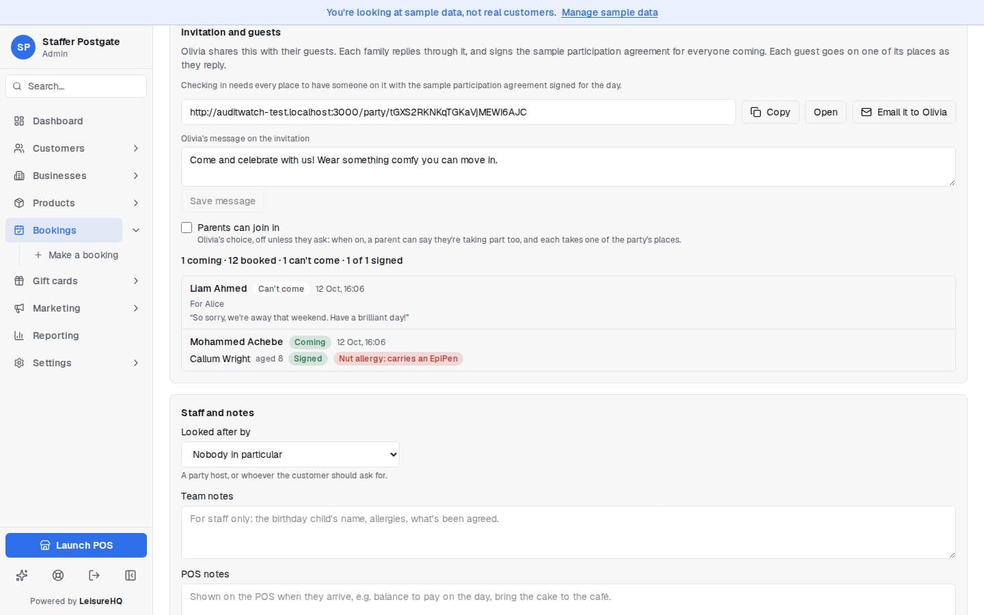Click the Settings gear icon
Image resolution: width=984 pixels, height=615 pixels.
pos(19,363)
